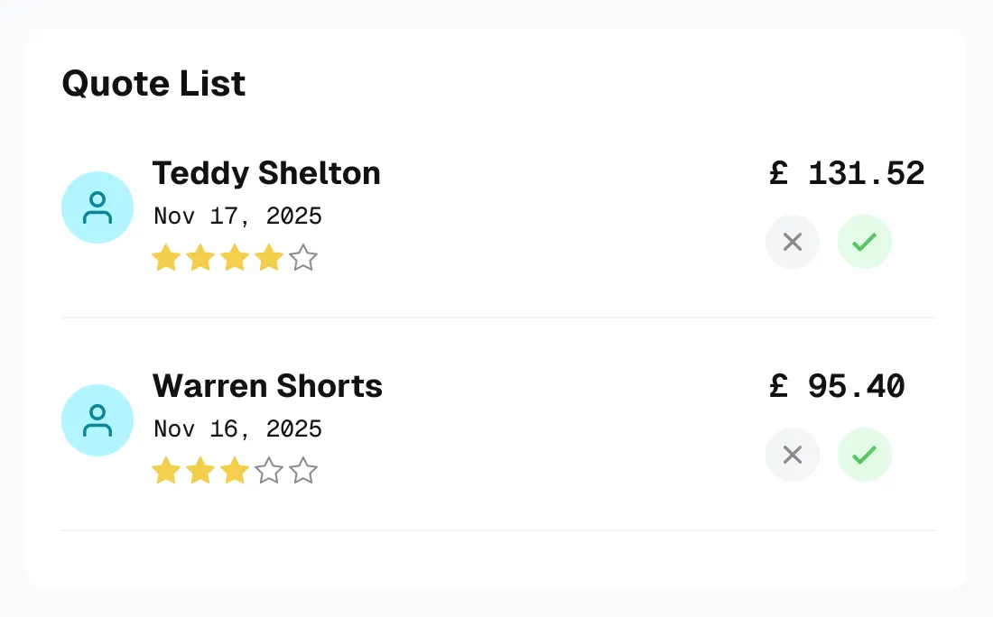Select the £ 131.52 quote amount
Viewport: 993px width, 617px height.
pos(847,173)
